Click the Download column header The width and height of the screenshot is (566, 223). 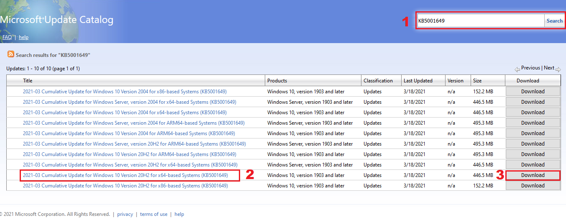(528, 81)
